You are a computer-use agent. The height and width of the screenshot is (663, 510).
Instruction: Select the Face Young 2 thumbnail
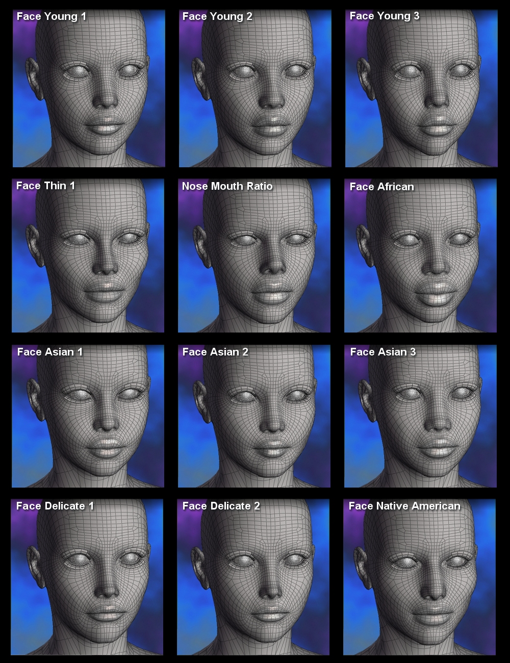[x=255, y=87]
